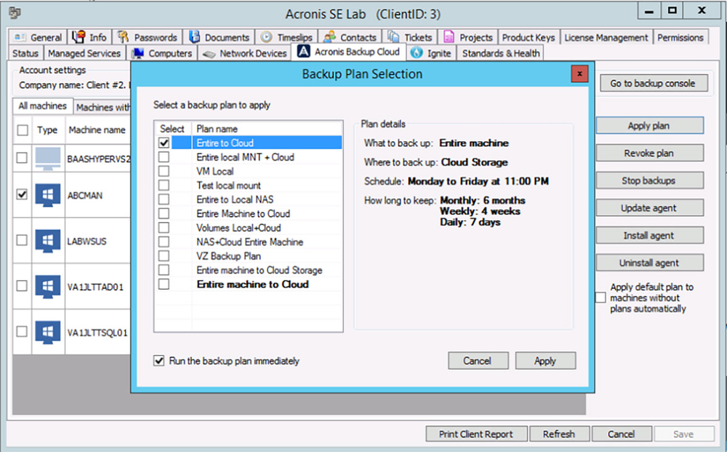Click the Stop backups button

(x=649, y=181)
